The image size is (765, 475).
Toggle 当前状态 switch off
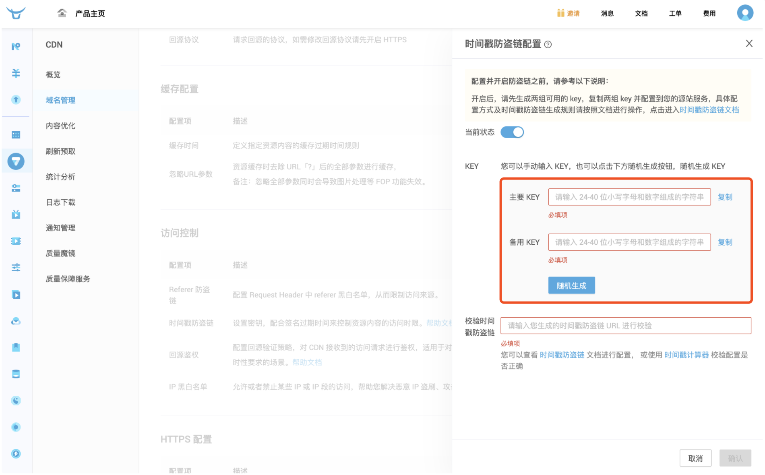[512, 132]
